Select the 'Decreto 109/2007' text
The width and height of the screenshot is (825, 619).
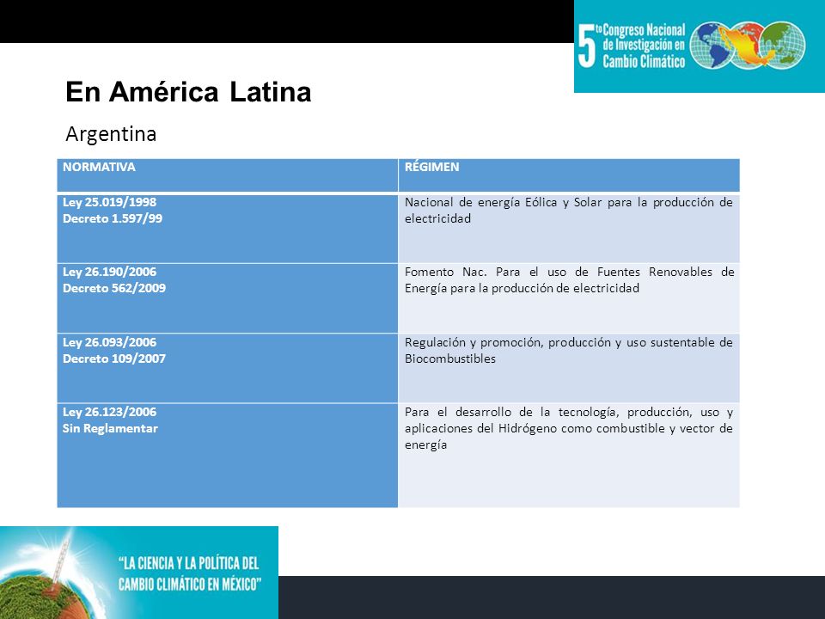click(x=114, y=359)
